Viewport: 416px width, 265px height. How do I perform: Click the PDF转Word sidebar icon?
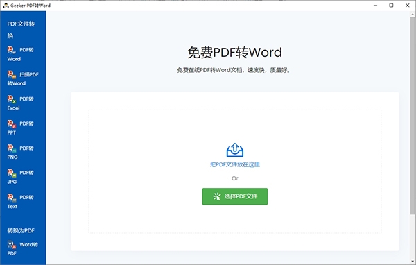11,50
